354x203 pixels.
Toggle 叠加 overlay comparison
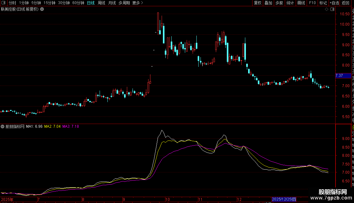pyautogui.click(x=268, y=3)
